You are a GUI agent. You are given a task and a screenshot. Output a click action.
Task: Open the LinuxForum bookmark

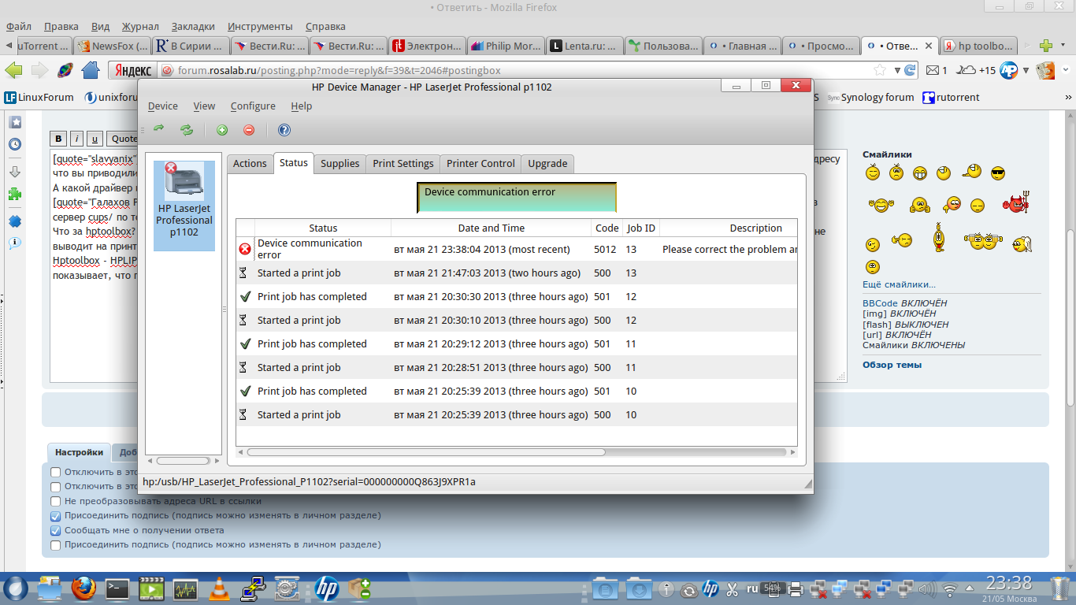39,98
